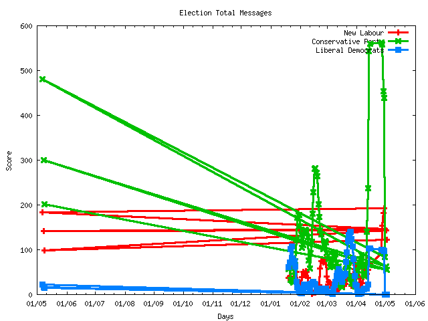Click the 600 value on the y-axis
Screen dimensions: 428x321
point(26,26)
